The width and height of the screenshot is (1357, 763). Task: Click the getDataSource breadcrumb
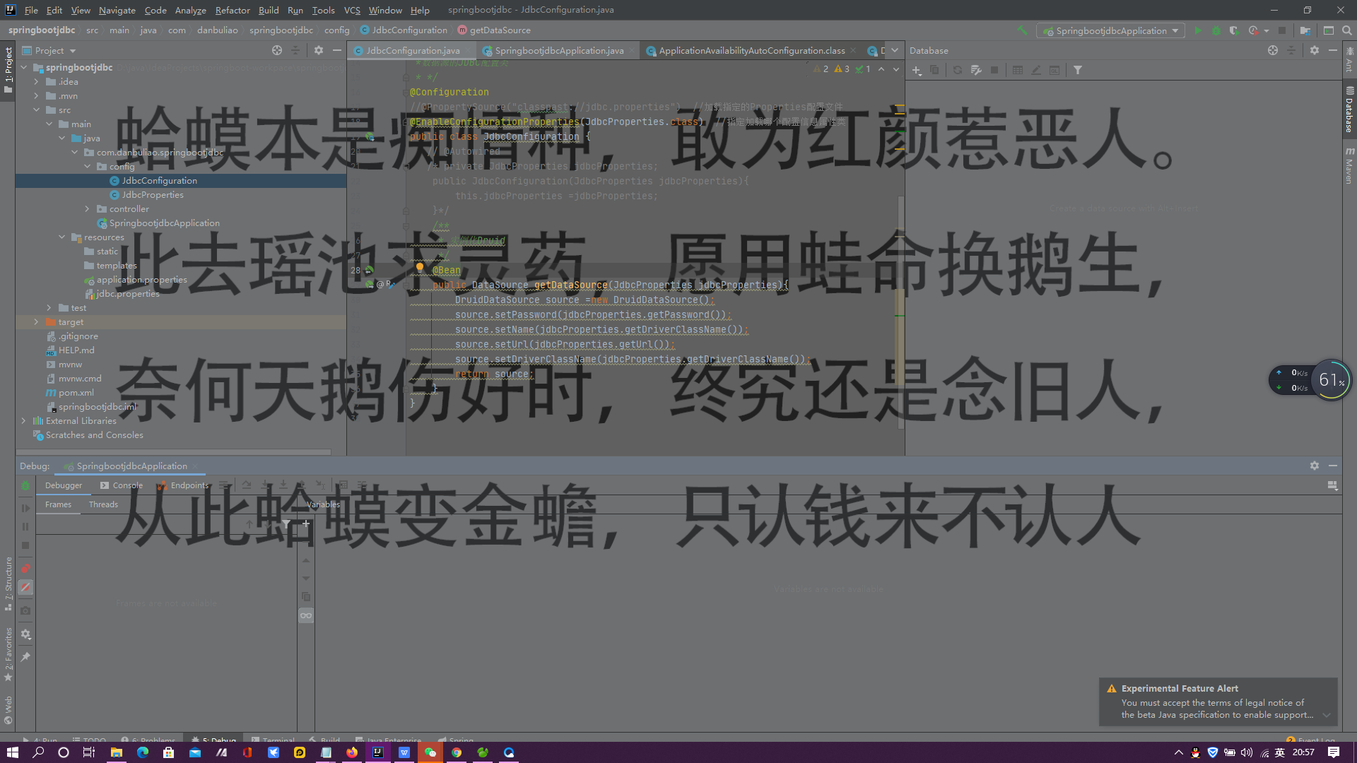493,30
